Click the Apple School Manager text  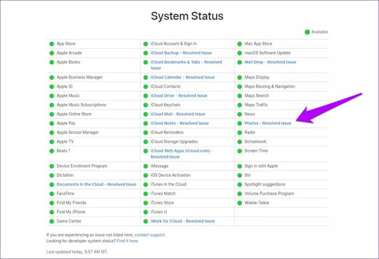(77, 132)
